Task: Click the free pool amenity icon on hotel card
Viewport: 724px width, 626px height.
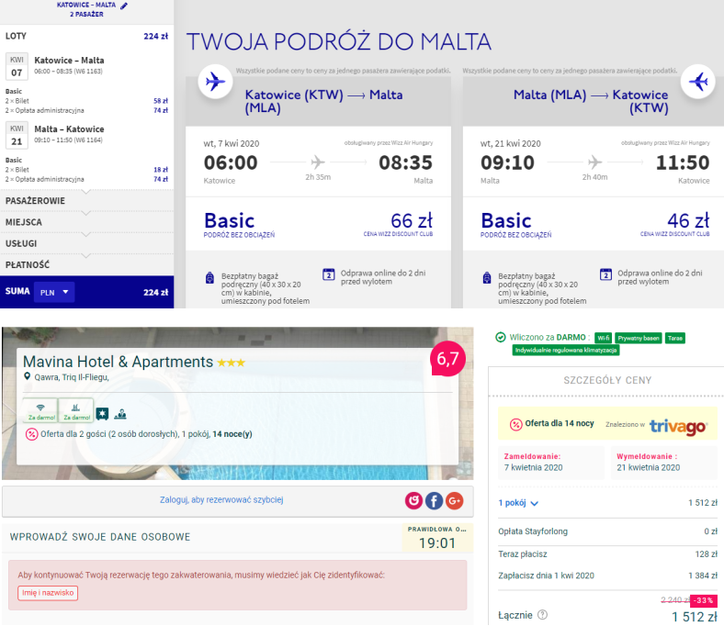Action: [76, 410]
